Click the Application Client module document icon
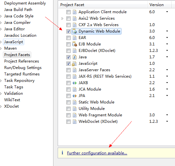This screenshot has height=166, width=175. point(74,12)
